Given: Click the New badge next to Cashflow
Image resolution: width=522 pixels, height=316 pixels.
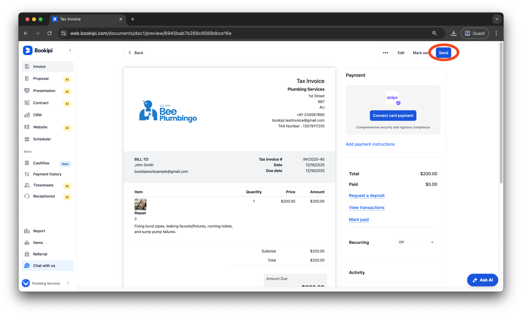Looking at the screenshot, I should (x=65, y=164).
